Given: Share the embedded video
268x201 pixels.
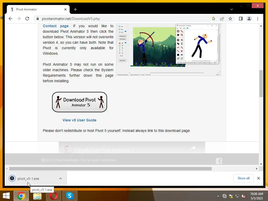Looking at the screenshot, I should 193,148.
